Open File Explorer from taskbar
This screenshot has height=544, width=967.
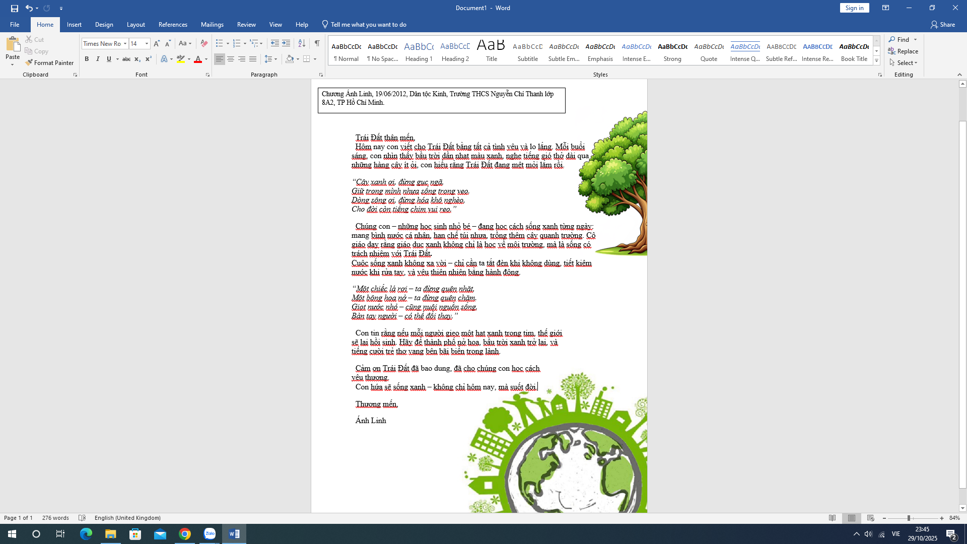click(110, 534)
